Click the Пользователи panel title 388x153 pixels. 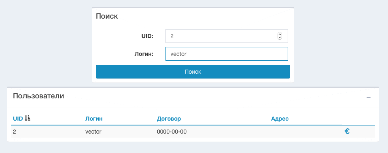38,96
